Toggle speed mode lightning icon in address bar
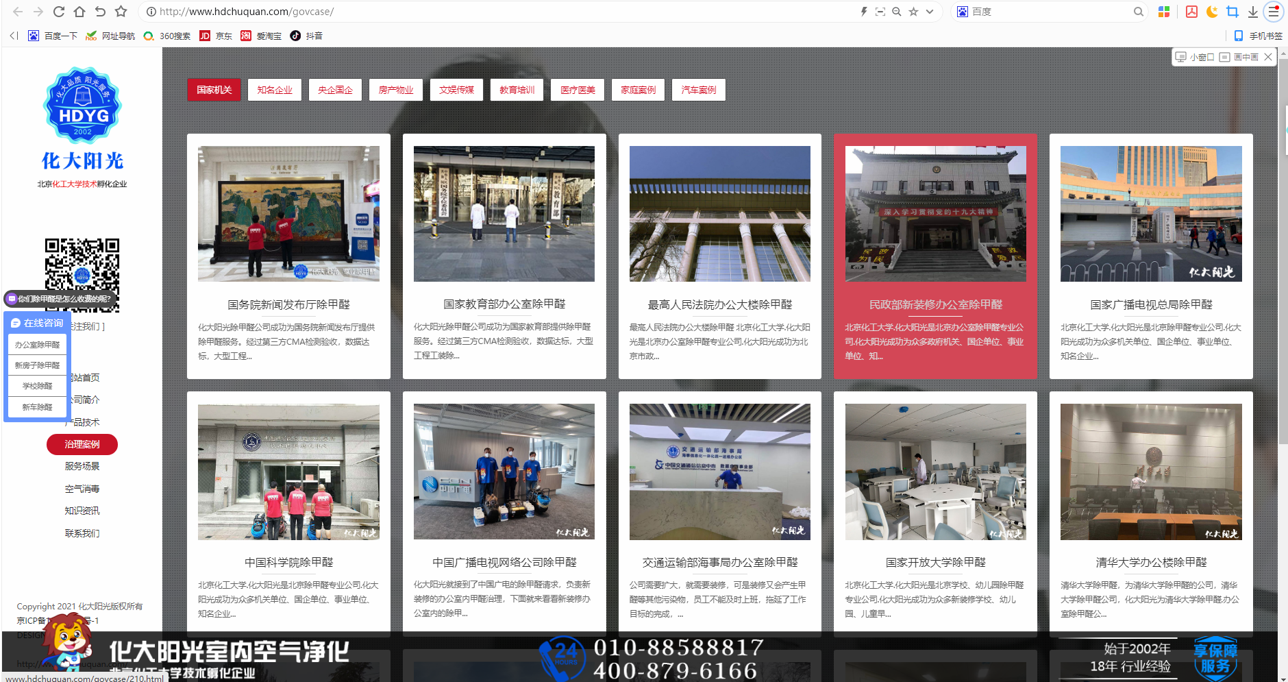1288x682 pixels. click(x=864, y=12)
